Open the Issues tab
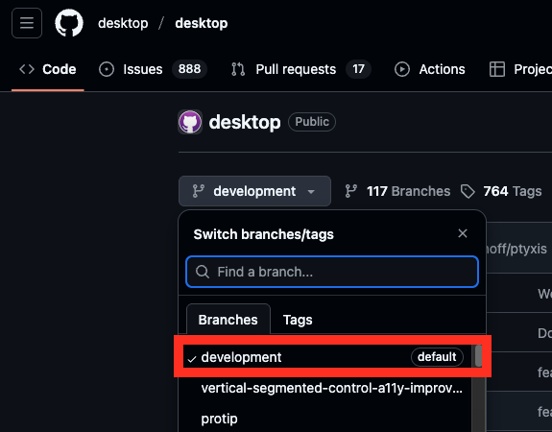Viewport: 552px width, 432px height. [153, 69]
